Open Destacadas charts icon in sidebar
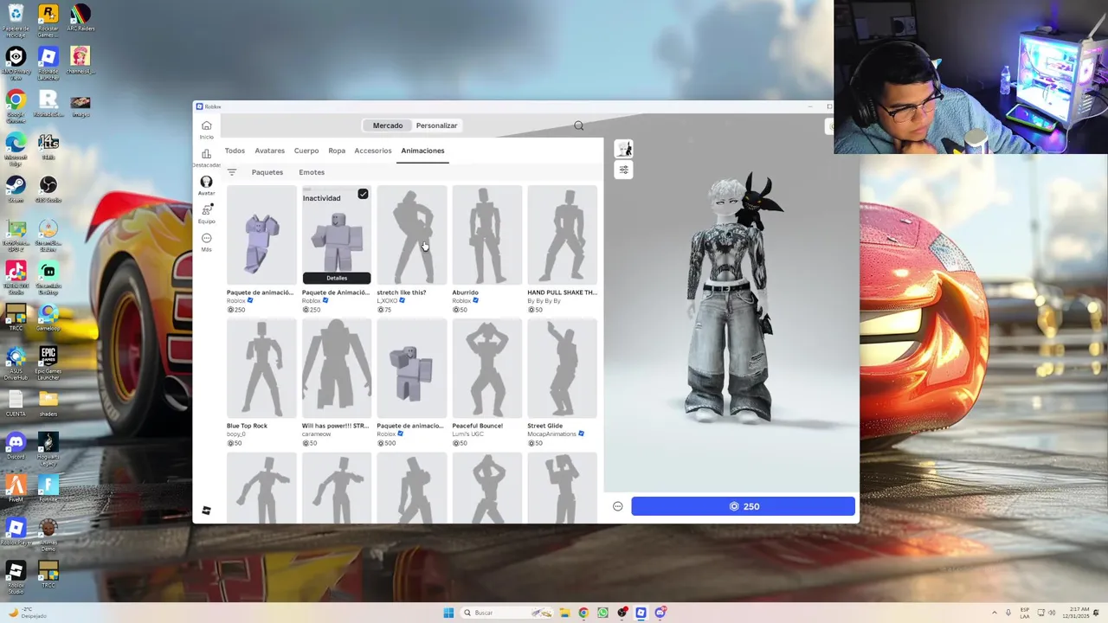The image size is (1108, 623). 206,157
